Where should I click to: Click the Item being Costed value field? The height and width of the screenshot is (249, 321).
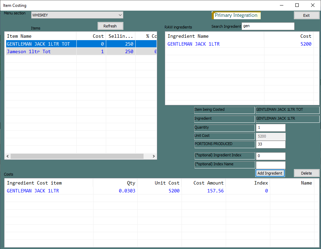point(287,110)
